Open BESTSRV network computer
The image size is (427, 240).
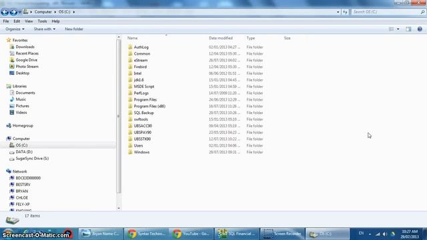(23, 185)
